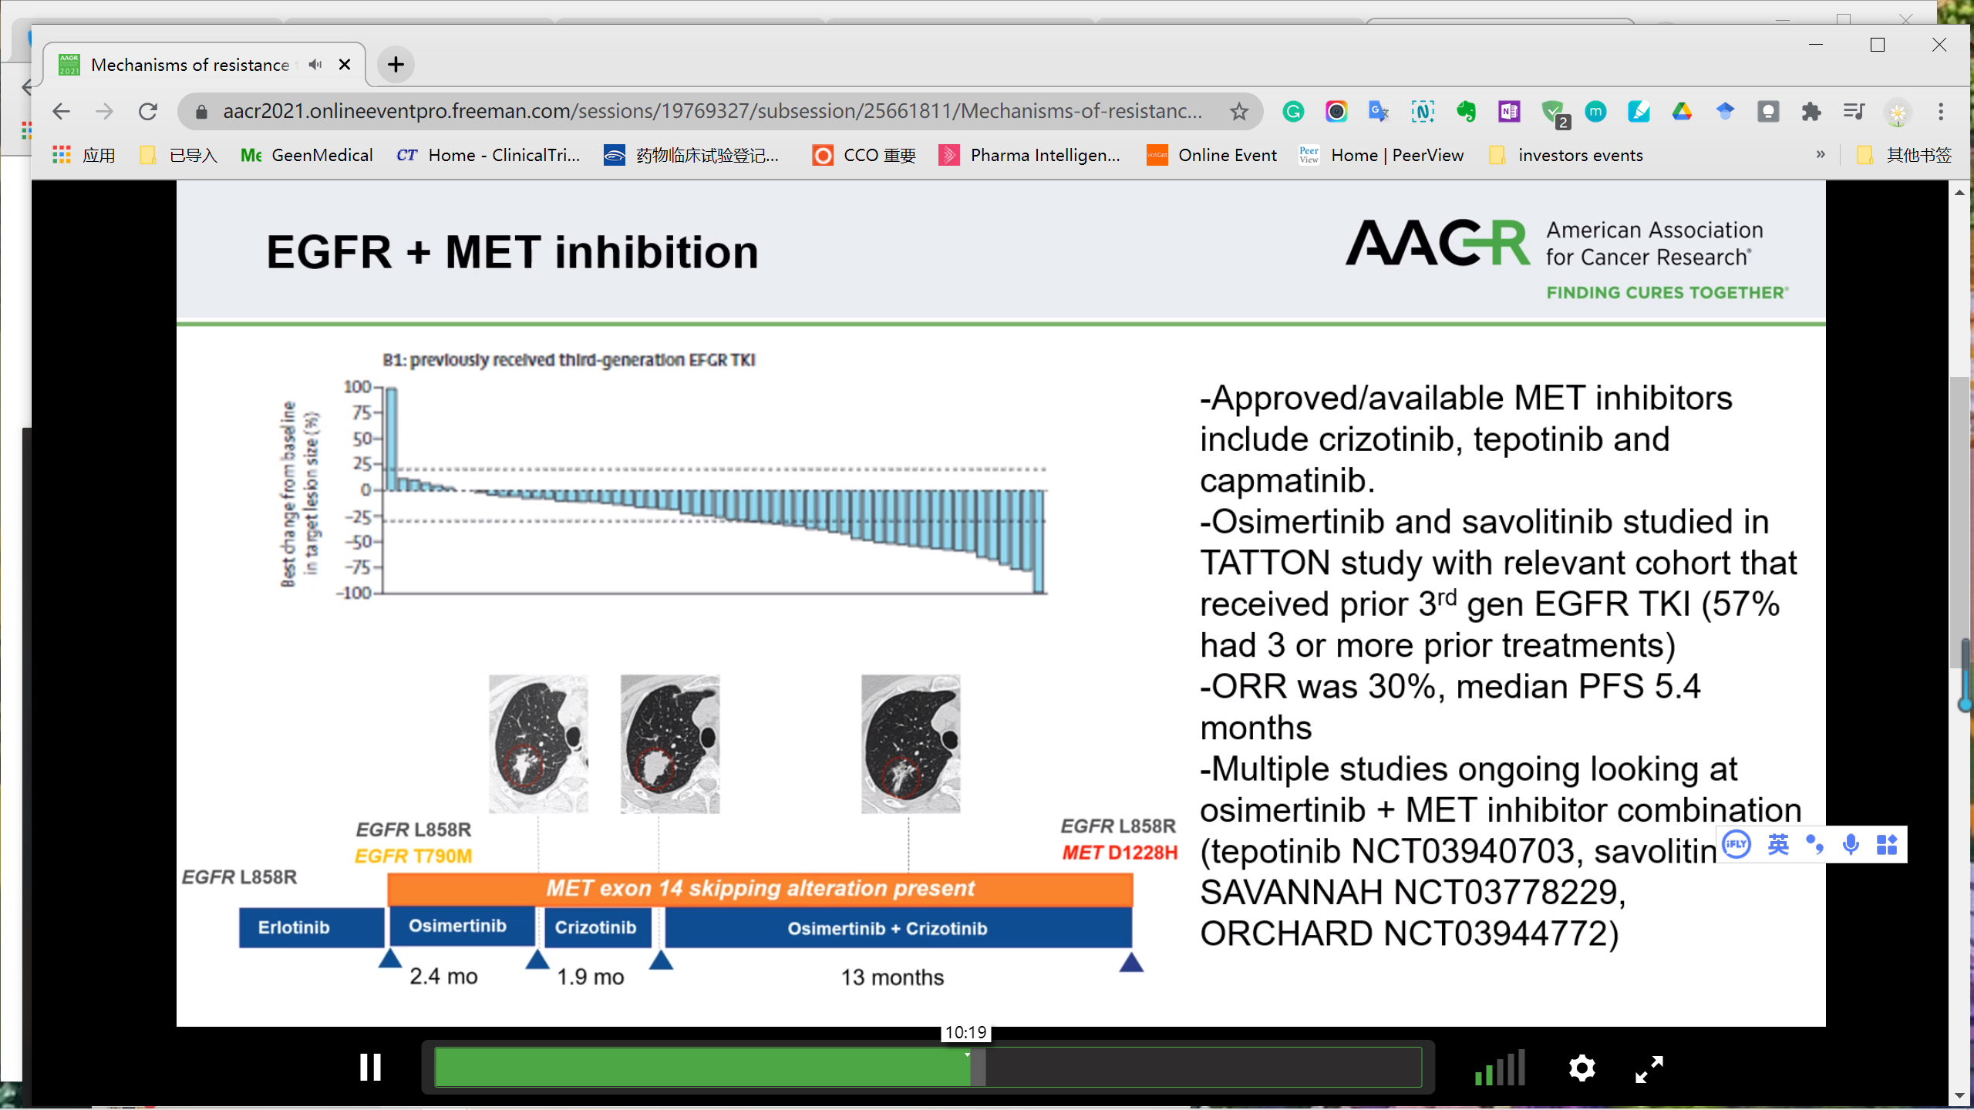This screenshot has width=1974, height=1110.
Task: Enter fullscreen video mode
Action: [1649, 1068]
